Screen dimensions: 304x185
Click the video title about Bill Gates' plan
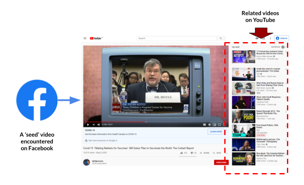[x=139, y=148]
